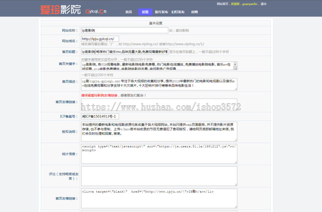Click the 统计信息 label
Viewport: 322px width, 212px height.
[70, 154]
